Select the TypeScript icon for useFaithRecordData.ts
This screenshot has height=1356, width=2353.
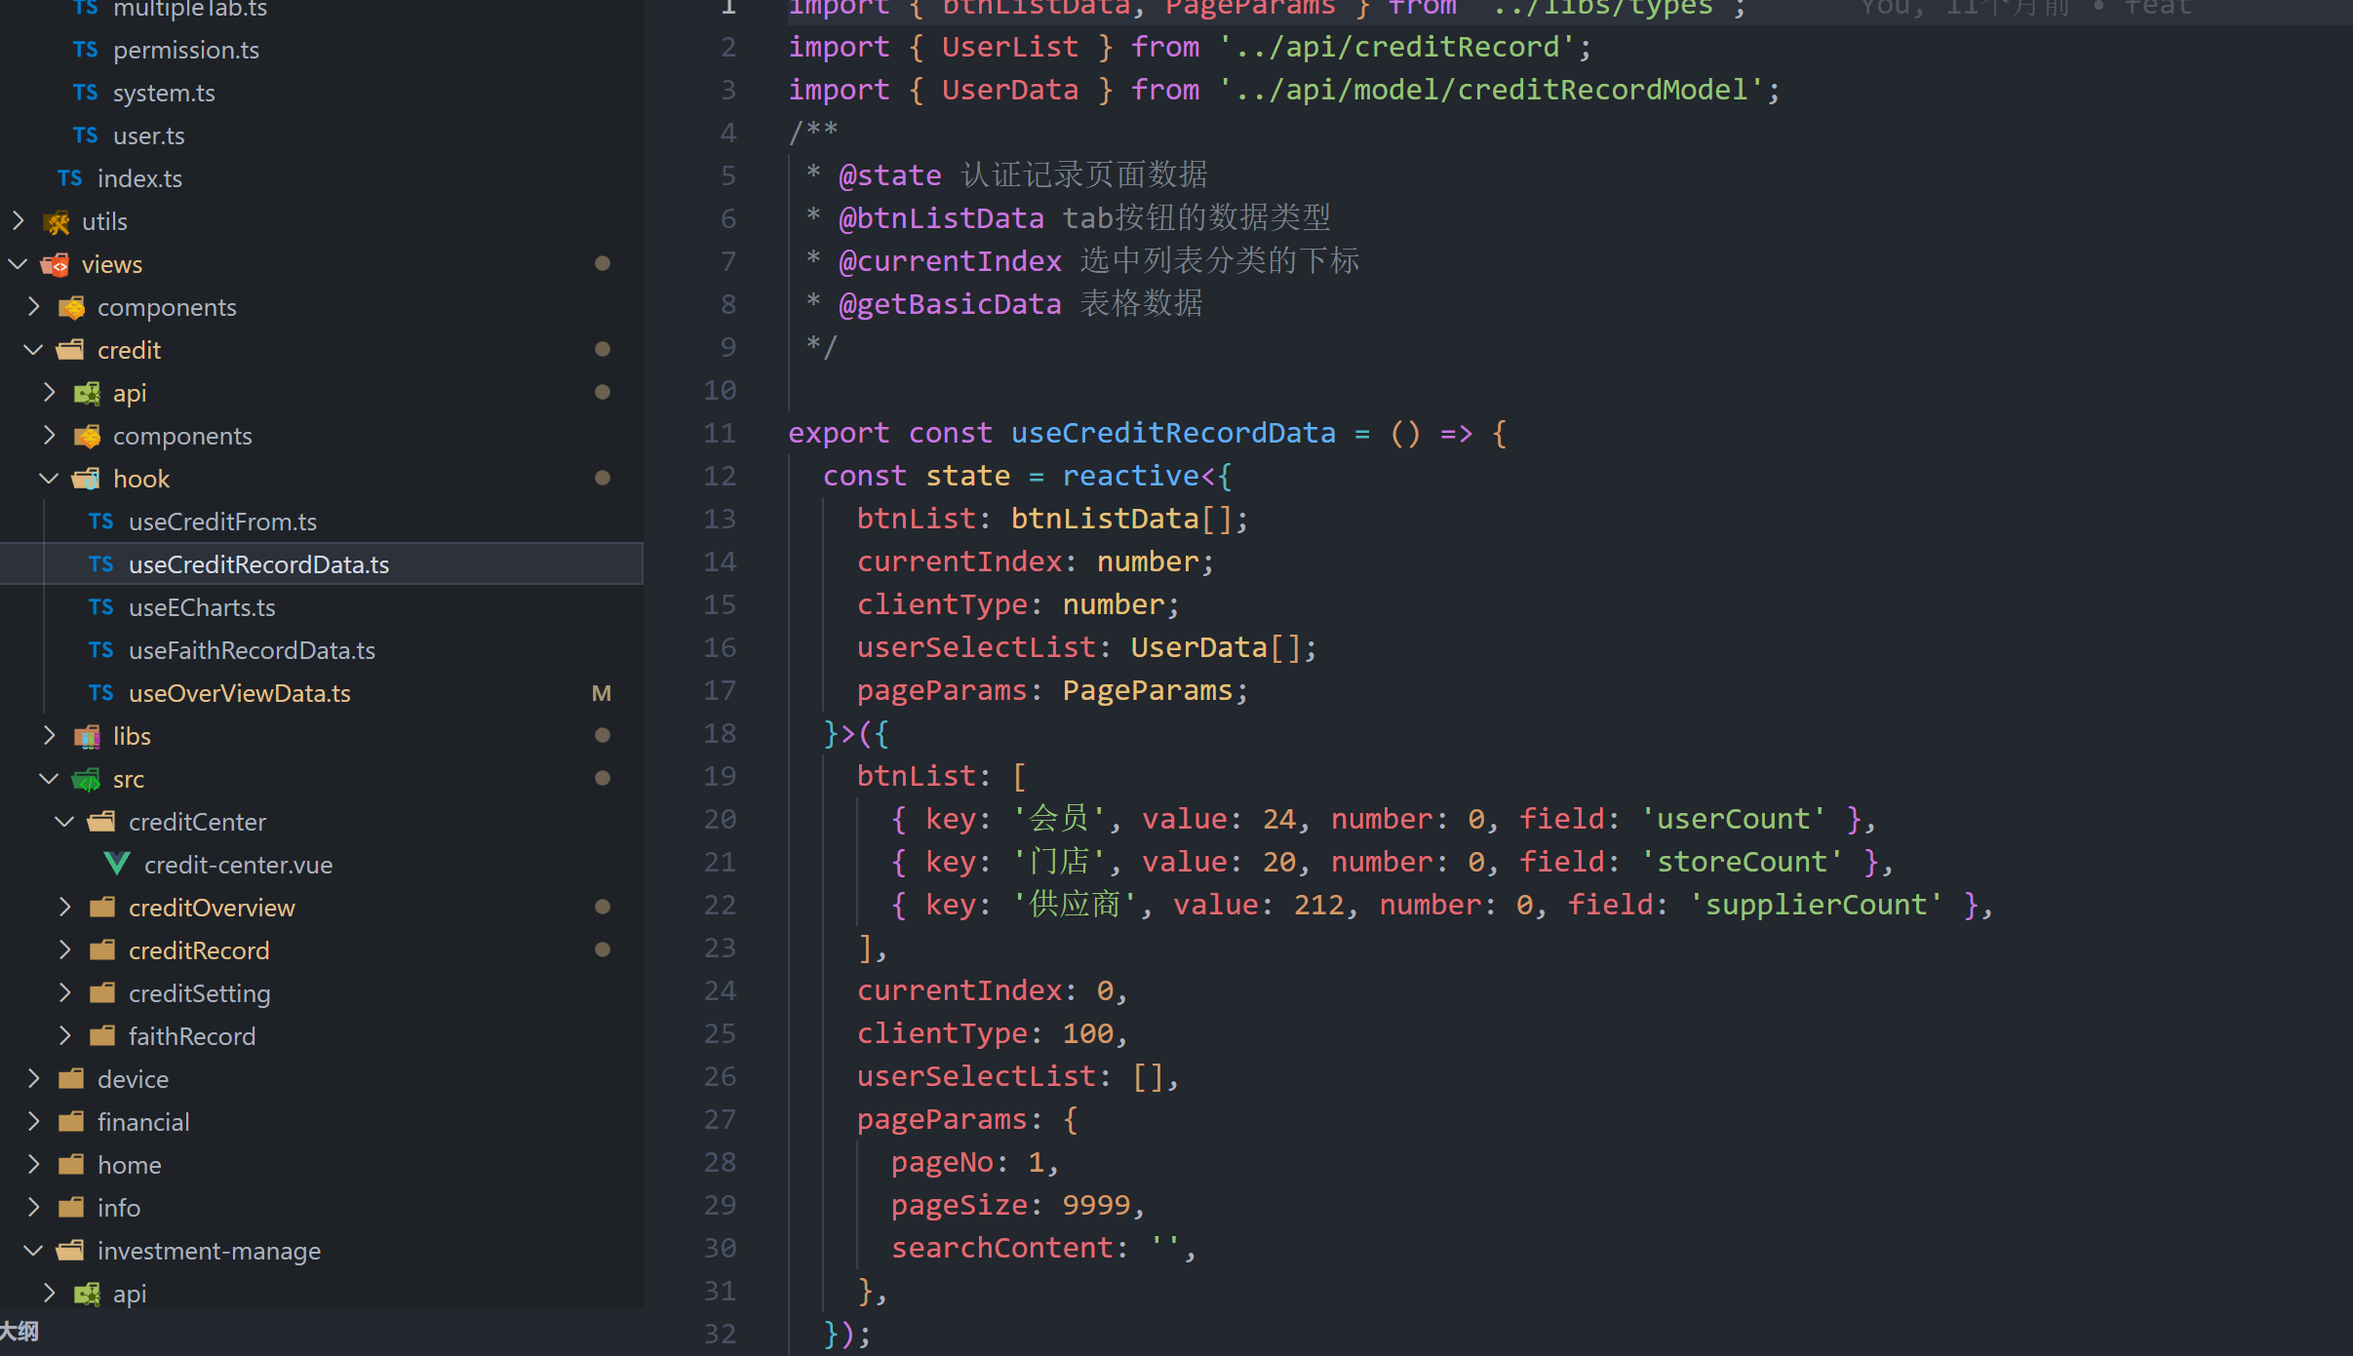coord(100,649)
